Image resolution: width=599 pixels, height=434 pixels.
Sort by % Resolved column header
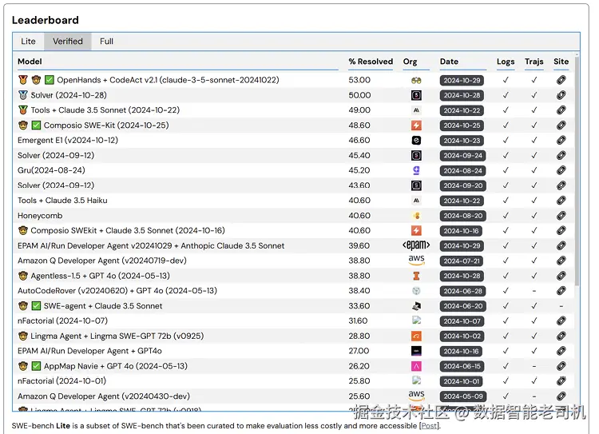371,62
